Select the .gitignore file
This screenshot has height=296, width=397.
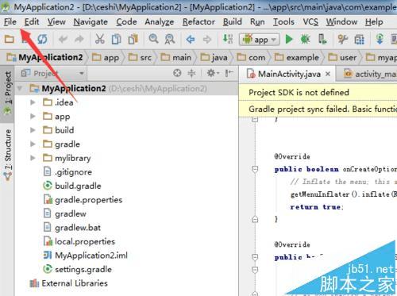coord(67,172)
